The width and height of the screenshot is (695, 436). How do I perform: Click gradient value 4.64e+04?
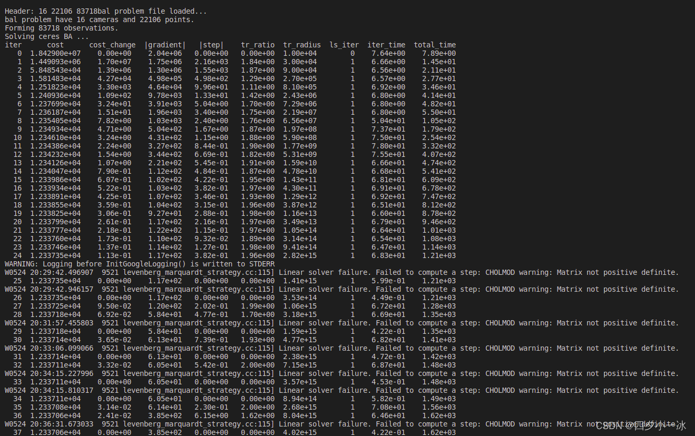(x=165, y=87)
